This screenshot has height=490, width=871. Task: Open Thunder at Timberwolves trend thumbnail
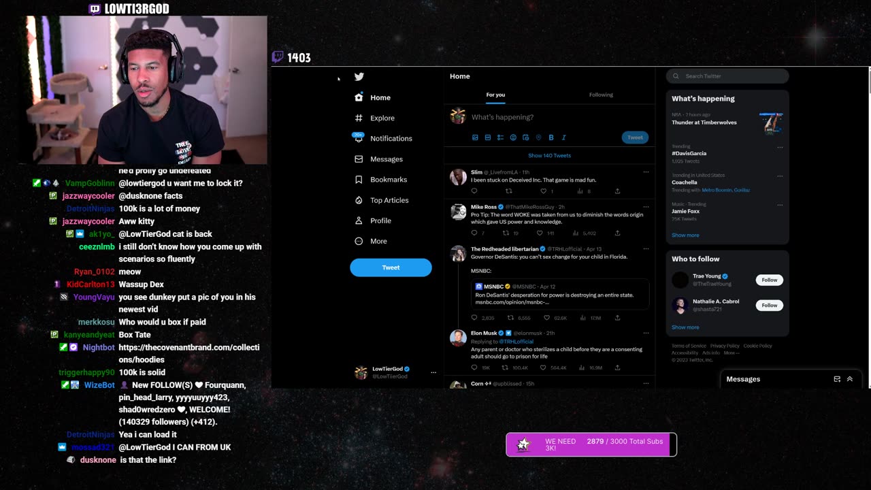[x=772, y=122]
